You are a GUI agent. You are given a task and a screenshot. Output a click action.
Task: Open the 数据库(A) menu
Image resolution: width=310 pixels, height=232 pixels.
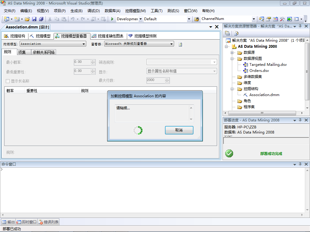coord(113,11)
